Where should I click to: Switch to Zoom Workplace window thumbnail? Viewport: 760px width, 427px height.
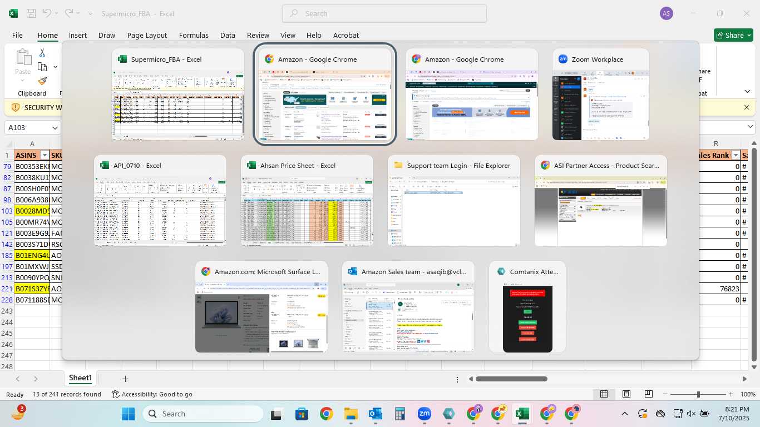601,95
